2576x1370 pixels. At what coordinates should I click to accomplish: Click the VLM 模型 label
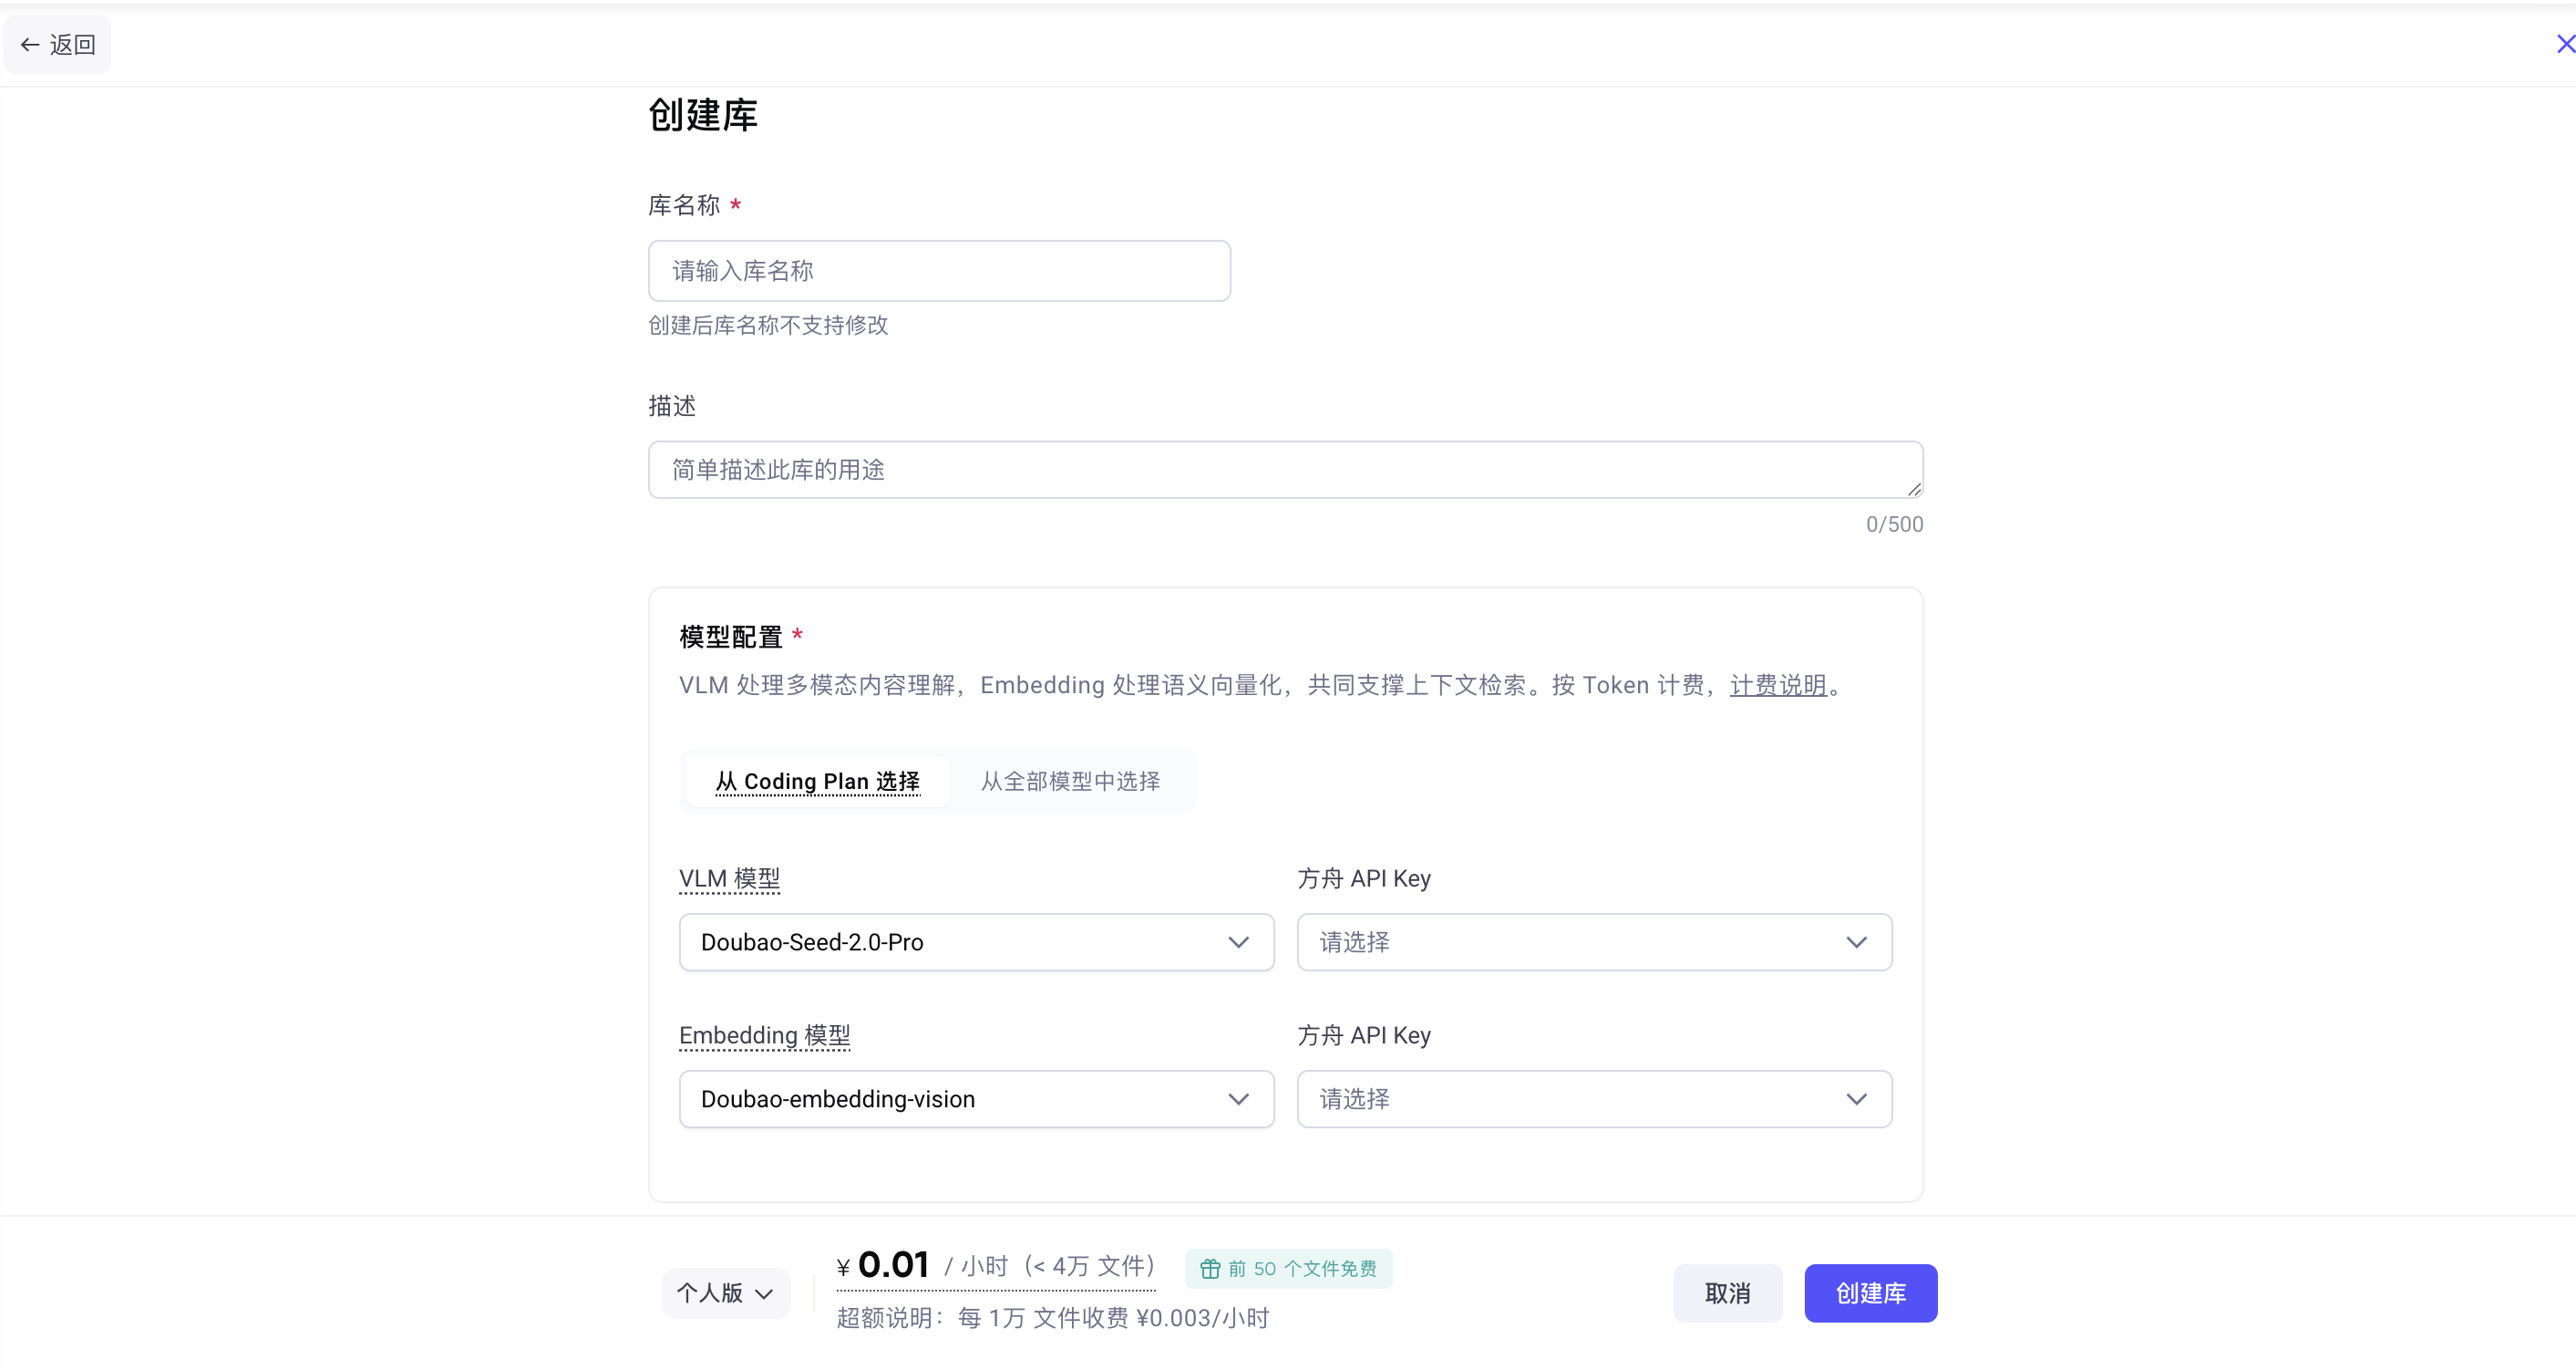tap(729, 878)
